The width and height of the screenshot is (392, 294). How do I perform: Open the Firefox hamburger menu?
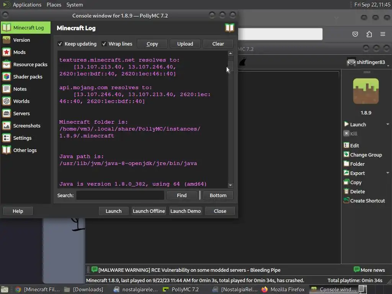[x=383, y=34]
